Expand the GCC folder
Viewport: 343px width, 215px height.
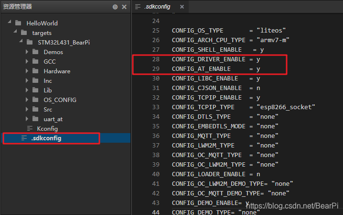point(27,61)
